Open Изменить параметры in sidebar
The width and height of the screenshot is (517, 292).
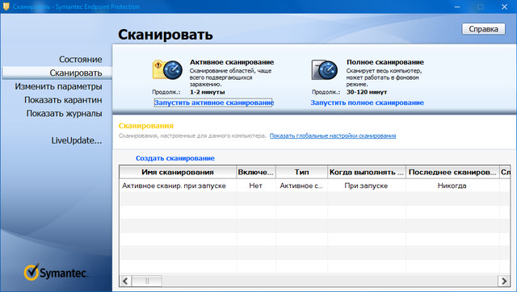click(x=58, y=86)
